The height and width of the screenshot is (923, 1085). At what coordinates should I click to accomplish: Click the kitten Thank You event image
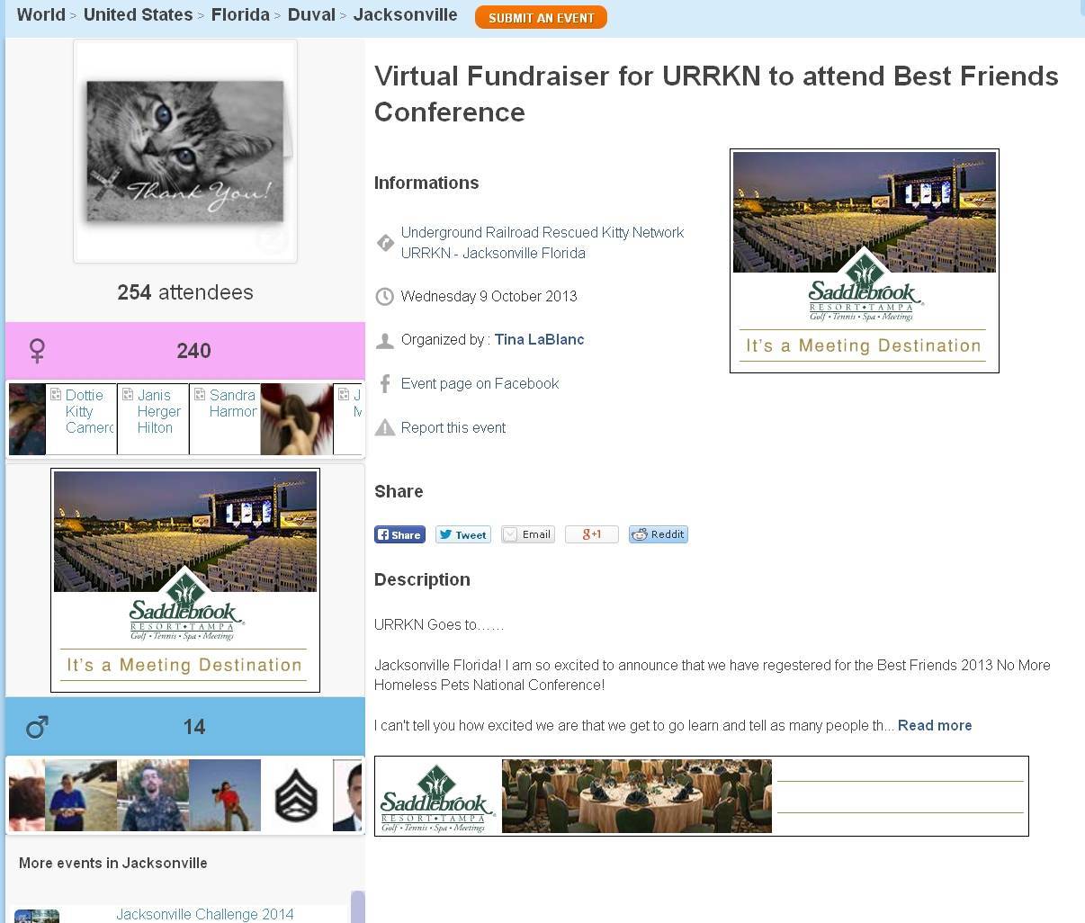(185, 151)
